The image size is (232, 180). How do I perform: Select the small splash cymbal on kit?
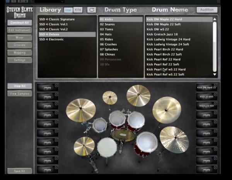110,98
